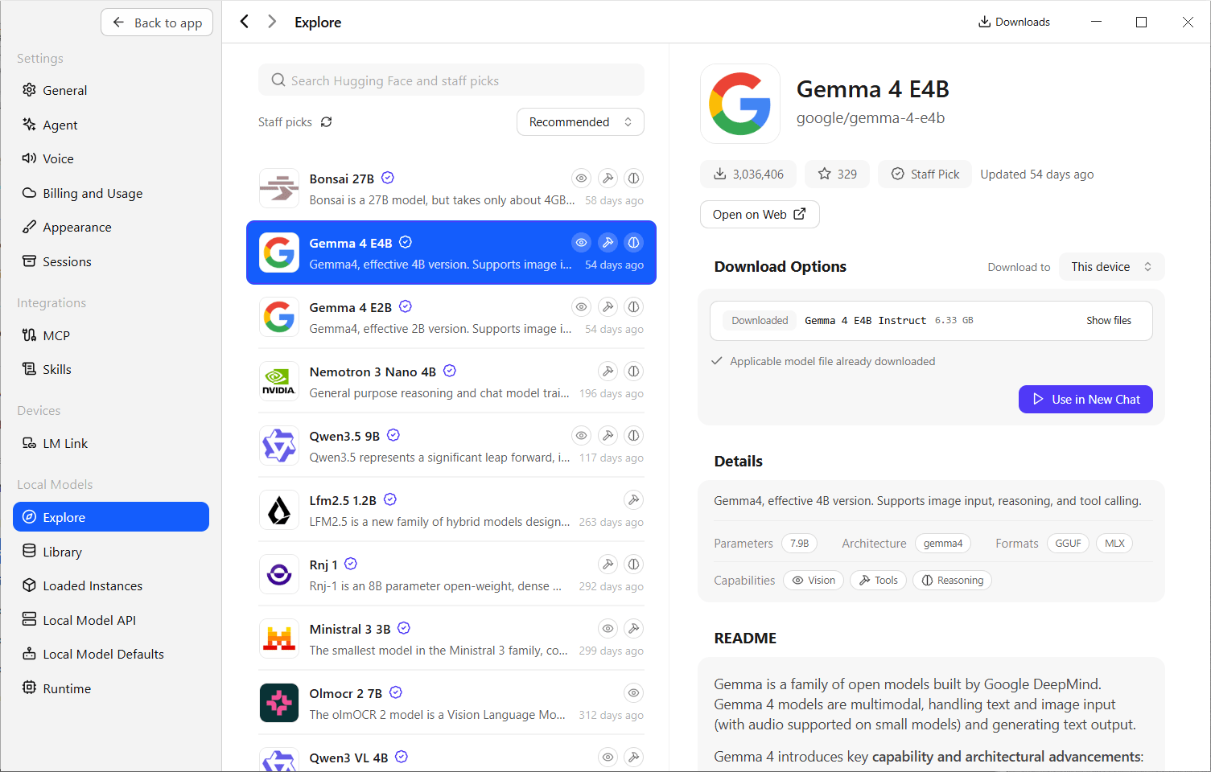Open Downloads panel from title bar
The image size is (1211, 772).
click(x=1014, y=22)
